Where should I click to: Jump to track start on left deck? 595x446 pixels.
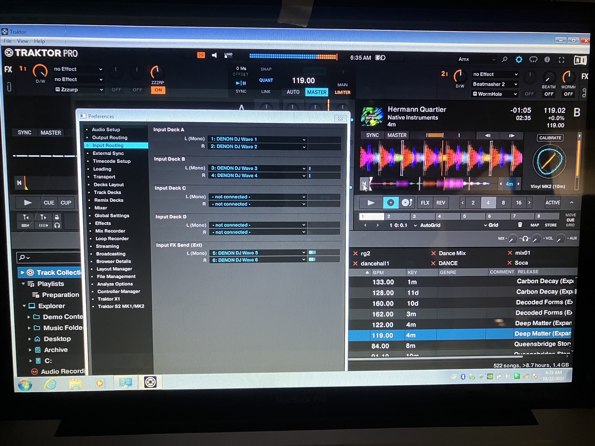pyautogui.click(x=19, y=183)
